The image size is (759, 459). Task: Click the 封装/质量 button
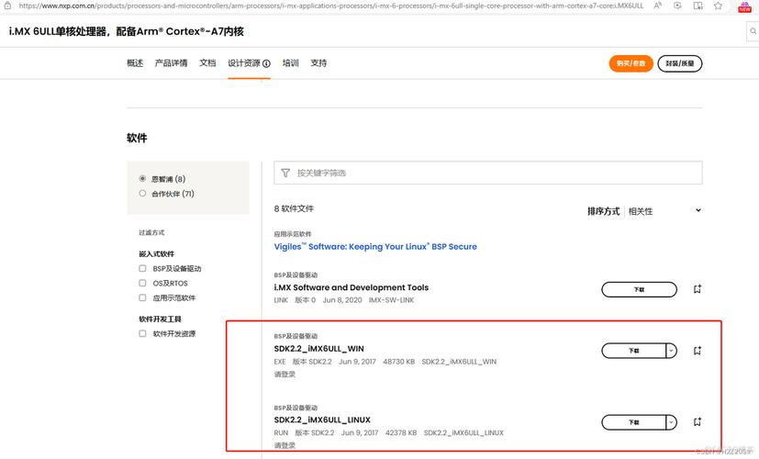pos(680,63)
